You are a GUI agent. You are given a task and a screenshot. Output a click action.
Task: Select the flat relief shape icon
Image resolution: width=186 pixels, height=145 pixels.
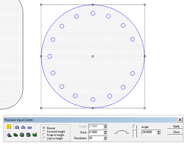[29, 128]
